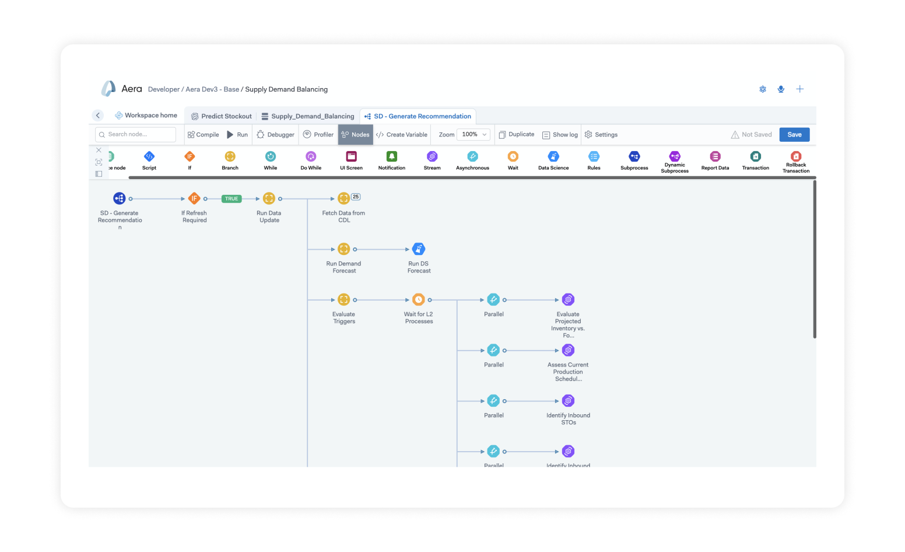Open the Zoom percentage dropdown

click(x=473, y=134)
